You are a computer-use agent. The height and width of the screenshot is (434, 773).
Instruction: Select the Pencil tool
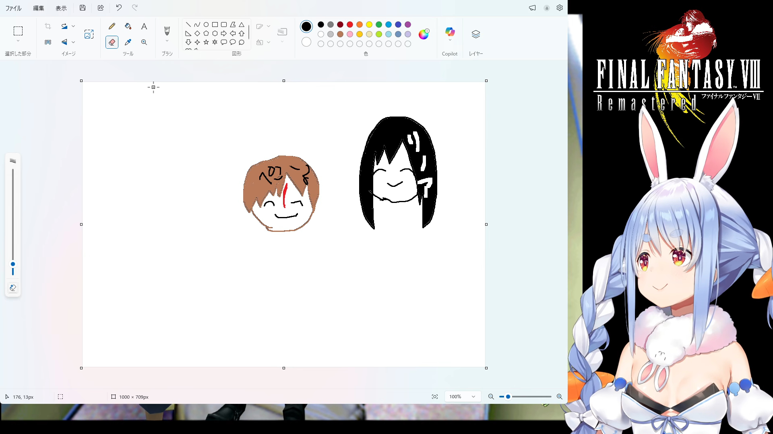pyautogui.click(x=112, y=27)
